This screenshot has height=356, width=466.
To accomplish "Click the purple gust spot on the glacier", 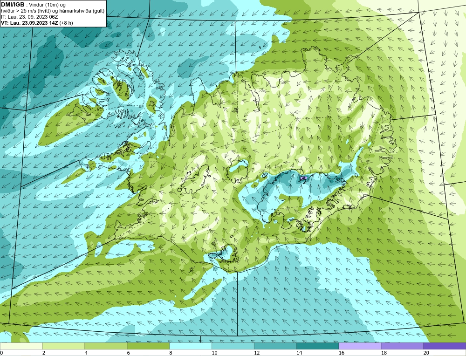I will [303, 178].
